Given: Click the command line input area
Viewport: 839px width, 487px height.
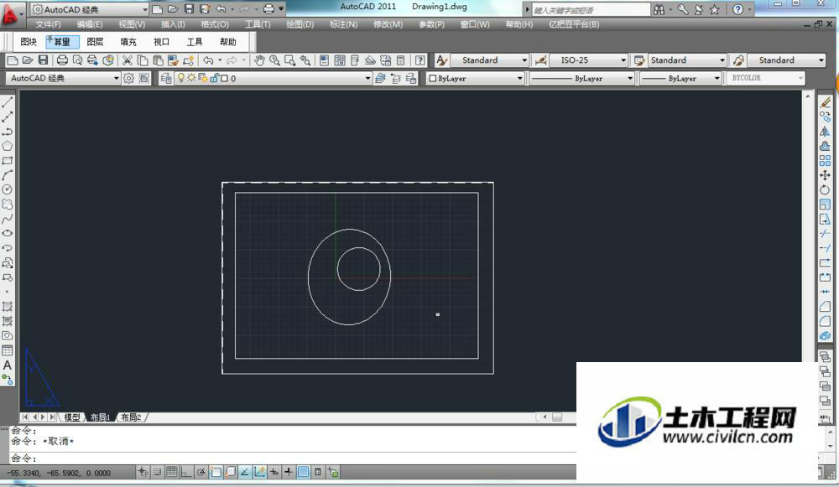Looking at the screenshot, I should [x=292, y=459].
